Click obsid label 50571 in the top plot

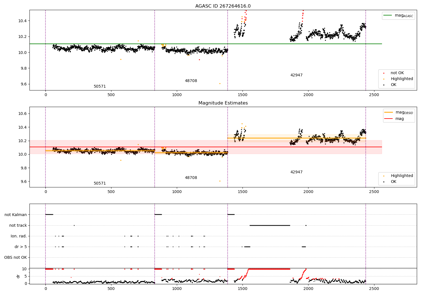click(x=100, y=87)
